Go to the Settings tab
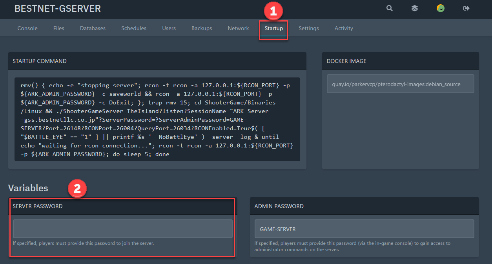Viewport: 492px width, 264px height. pos(308,28)
